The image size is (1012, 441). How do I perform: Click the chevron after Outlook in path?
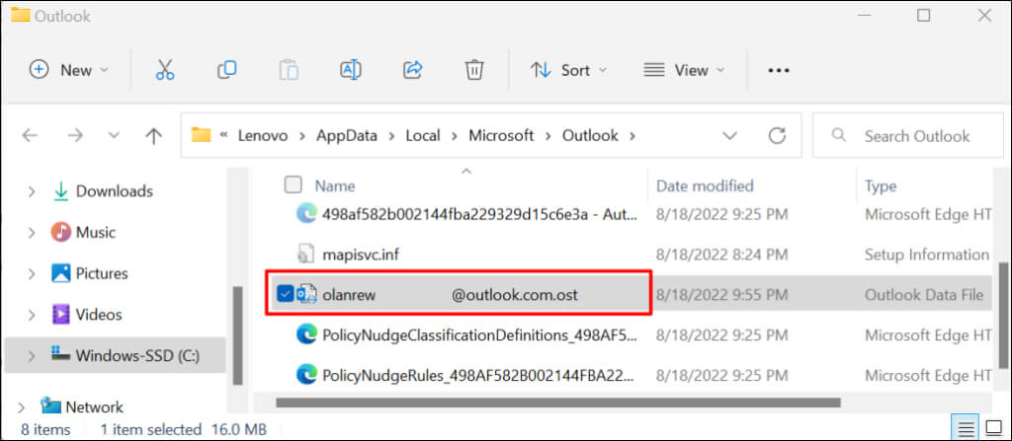(632, 135)
